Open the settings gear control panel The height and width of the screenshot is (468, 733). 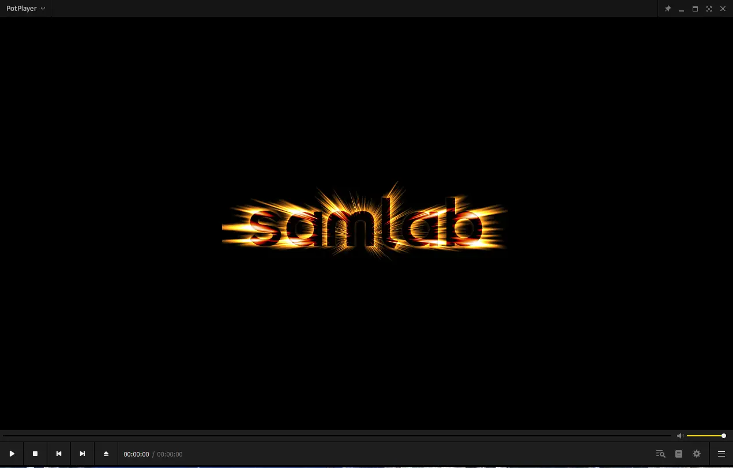(697, 454)
